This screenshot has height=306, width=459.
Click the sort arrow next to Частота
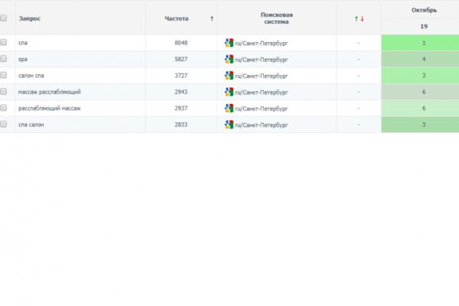[x=212, y=18]
